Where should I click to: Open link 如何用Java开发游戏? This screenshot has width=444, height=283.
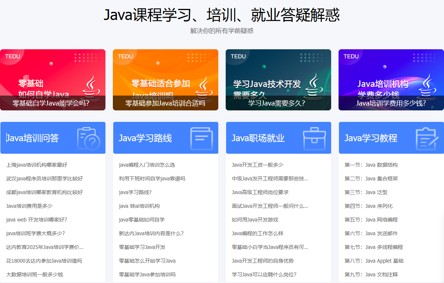(x=255, y=220)
